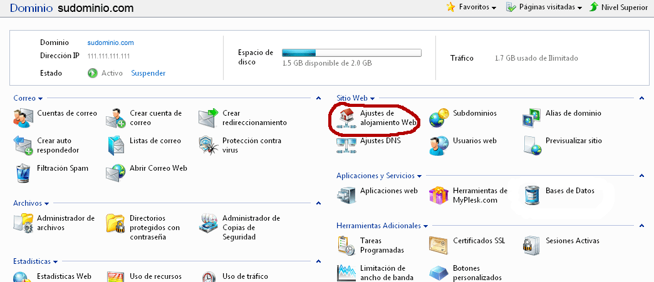Collapse Herramientas Adicionales section arrow

[641, 226]
